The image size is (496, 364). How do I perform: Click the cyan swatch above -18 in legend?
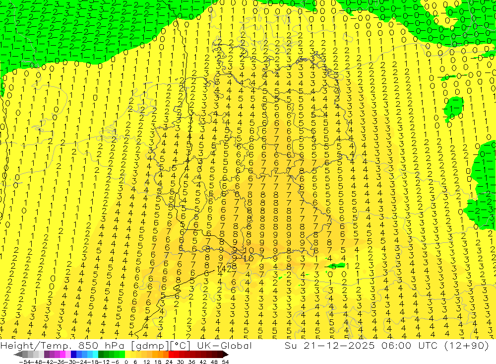(x=96, y=354)
